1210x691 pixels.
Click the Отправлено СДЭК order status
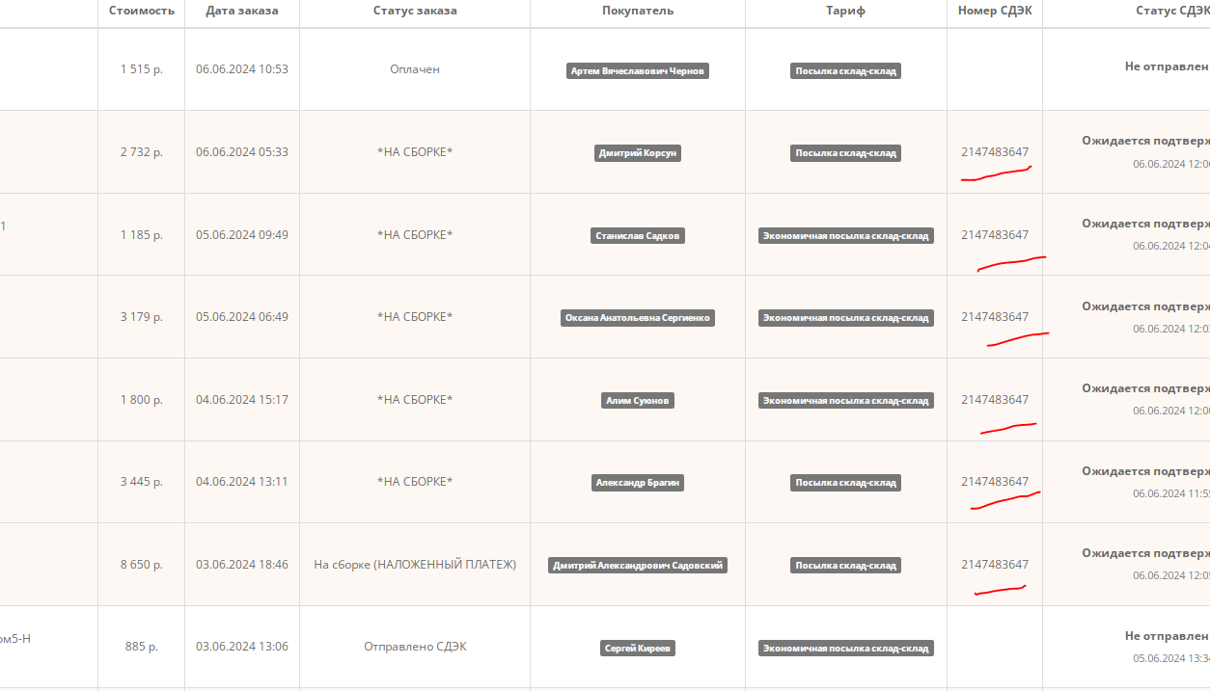click(415, 647)
